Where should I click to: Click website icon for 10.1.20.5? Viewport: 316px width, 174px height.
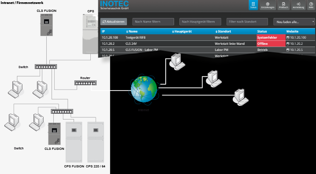[x=288, y=50]
